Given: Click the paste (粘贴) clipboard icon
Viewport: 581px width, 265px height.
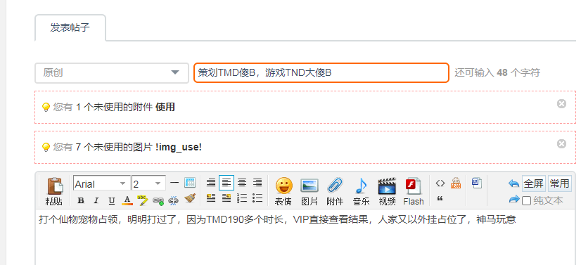Looking at the screenshot, I should [x=54, y=191].
